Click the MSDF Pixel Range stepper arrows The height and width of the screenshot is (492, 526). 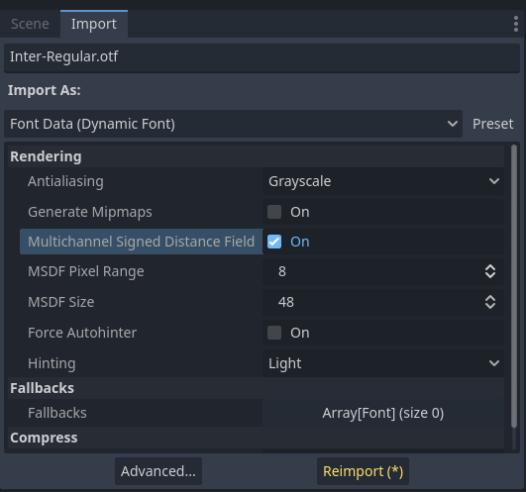(x=490, y=271)
